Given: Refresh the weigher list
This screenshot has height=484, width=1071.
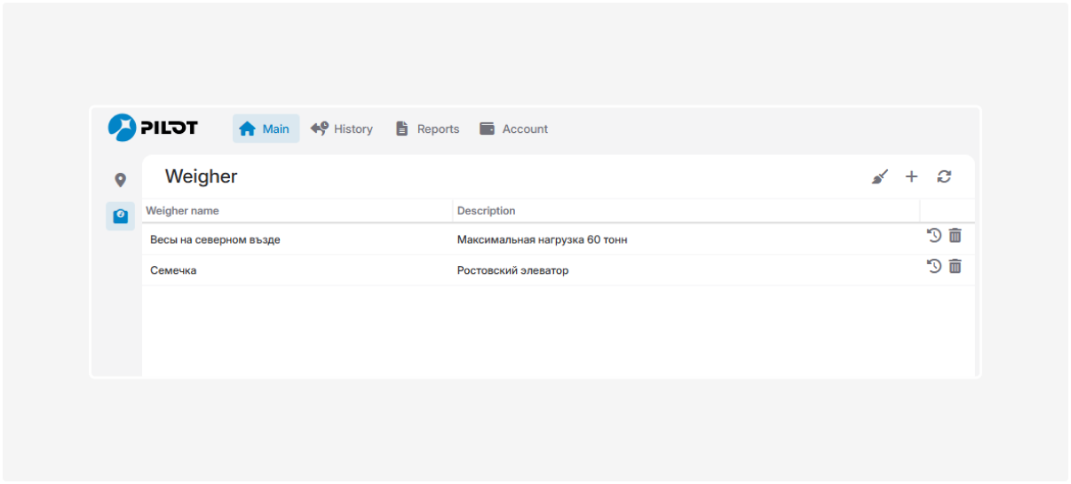Looking at the screenshot, I should click(x=944, y=177).
